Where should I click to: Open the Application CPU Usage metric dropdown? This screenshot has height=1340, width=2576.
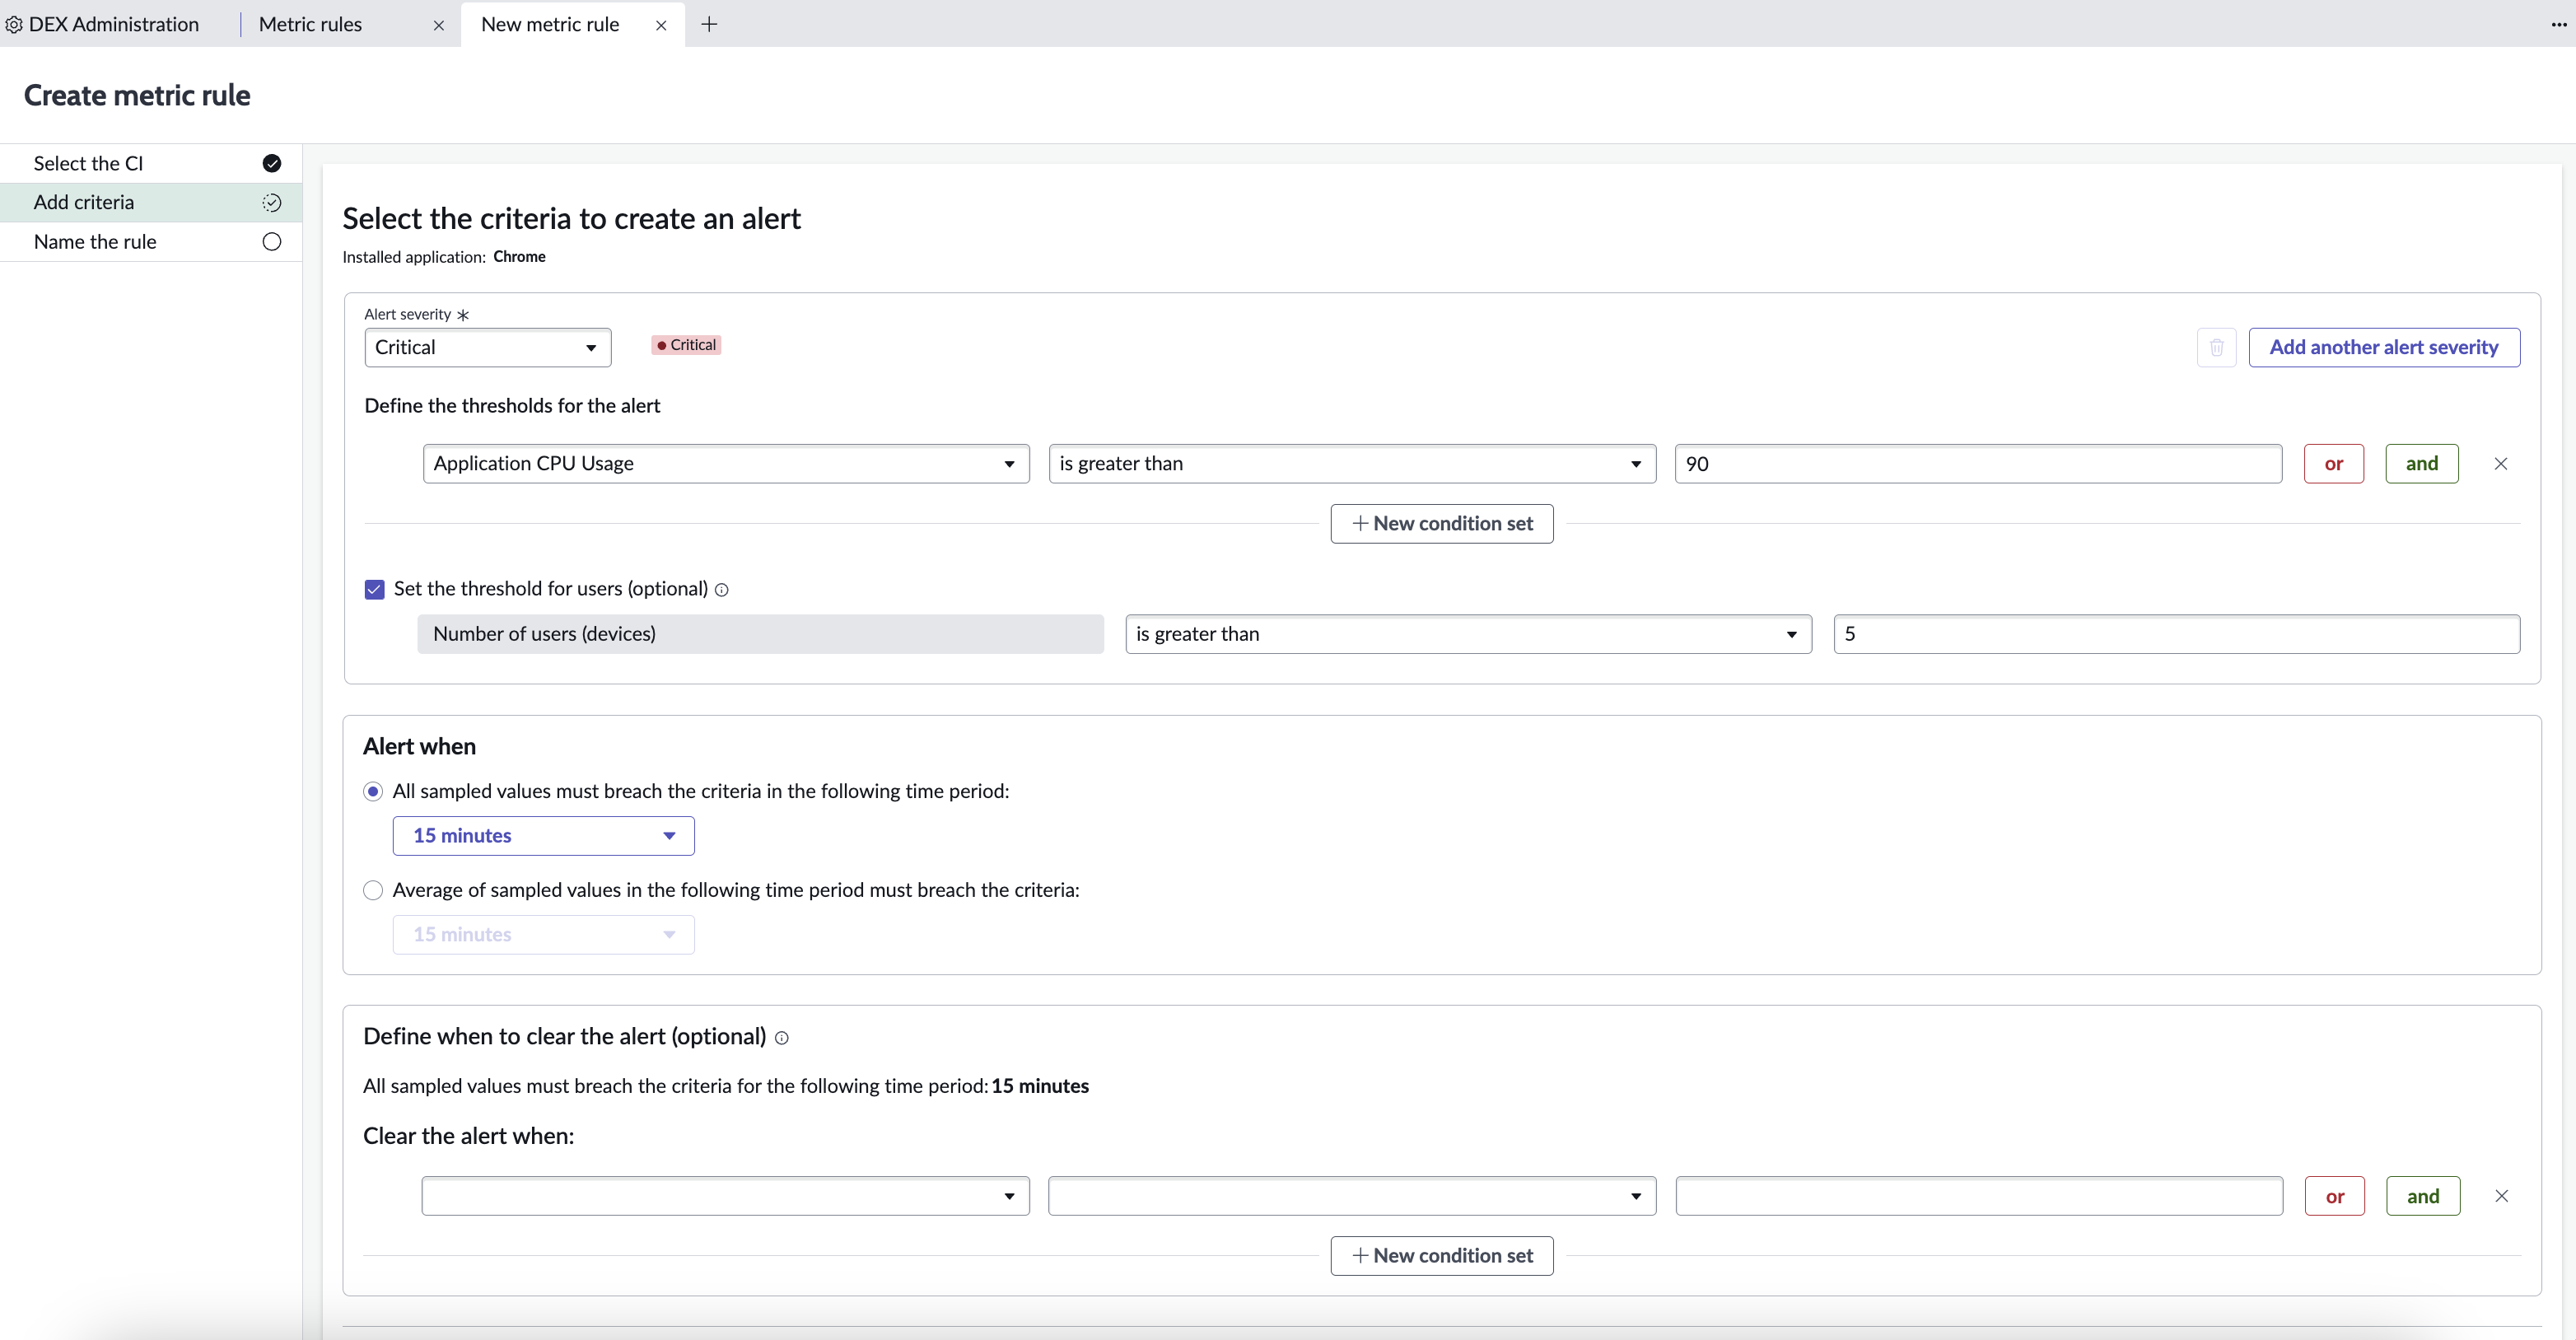(x=726, y=464)
